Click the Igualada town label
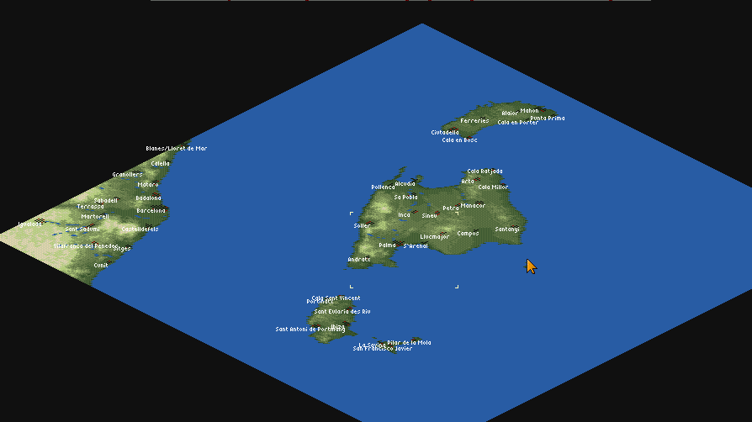 30,224
